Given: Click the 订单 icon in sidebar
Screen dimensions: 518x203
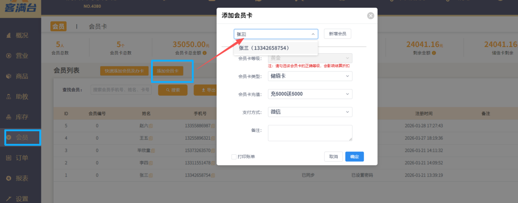Looking at the screenshot, I should coord(9,158).
